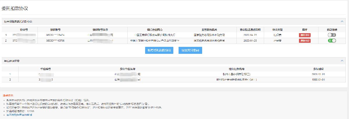Collapse the 社会保险费委托扣款协议 panel chevron
This screenshot has width=349, height=119.
click(342, 22)
